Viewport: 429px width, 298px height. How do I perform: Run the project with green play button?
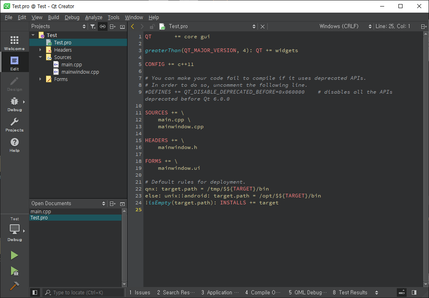[x=14, y=255]
